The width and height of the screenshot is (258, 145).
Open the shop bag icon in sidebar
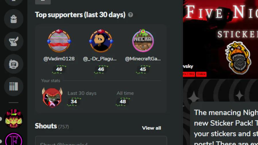pyautogui.click(x=14, y=19)
